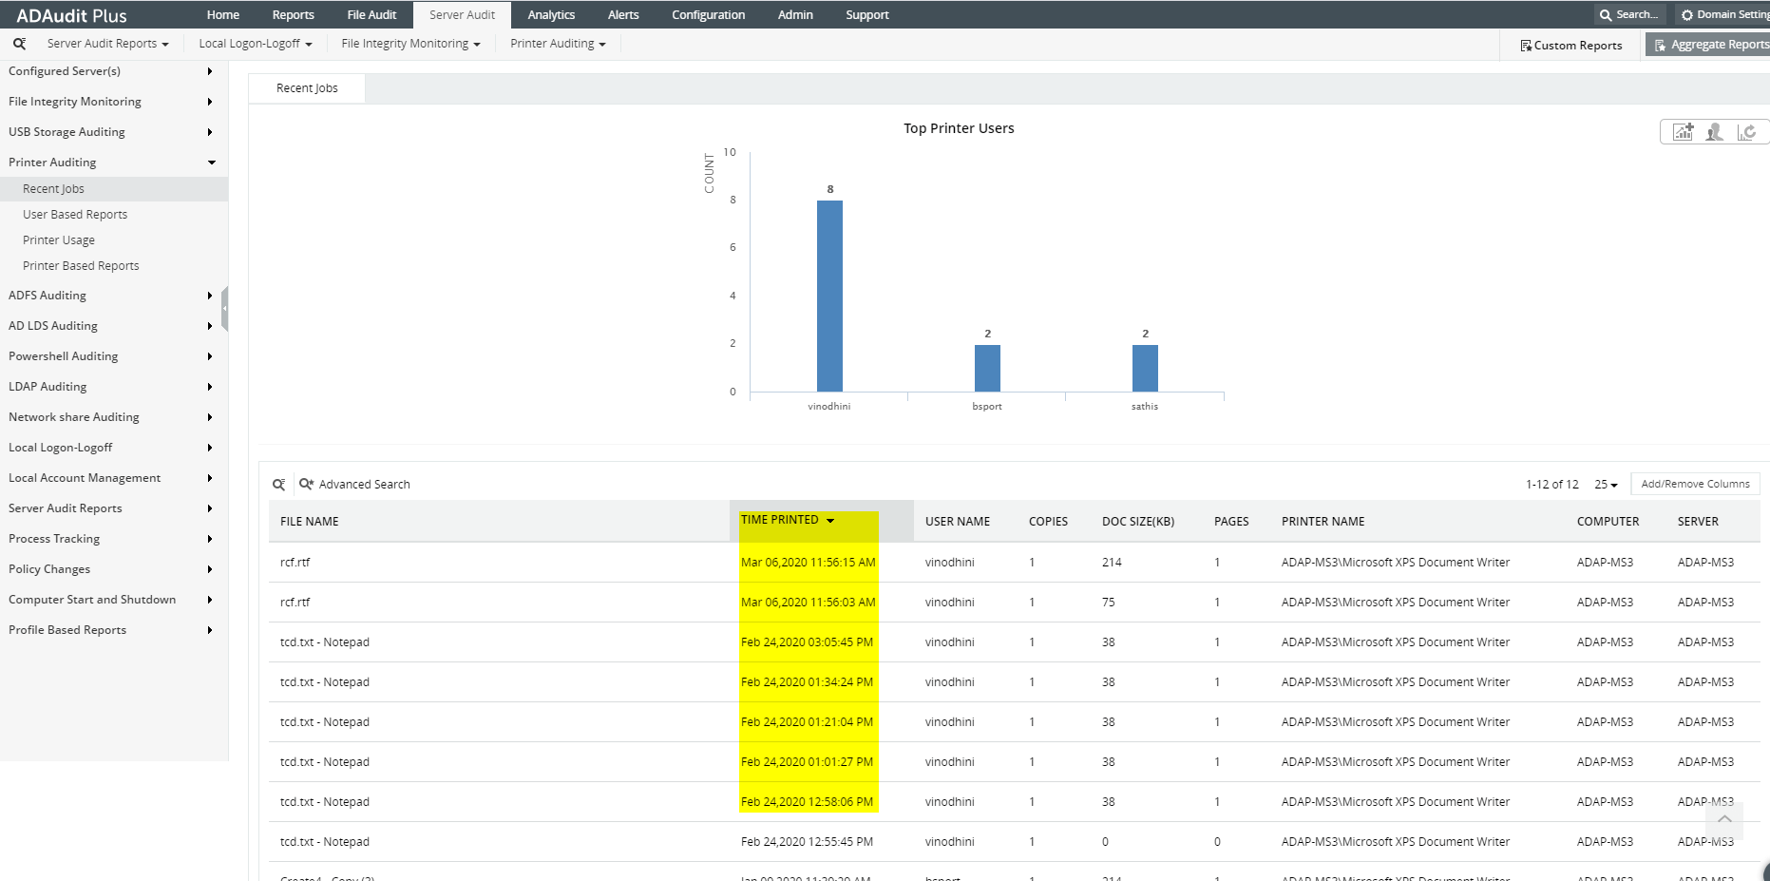Click the users icon above the chart
The width and height of the screenshot is (1770, 881).
[x=1714, y=132]
